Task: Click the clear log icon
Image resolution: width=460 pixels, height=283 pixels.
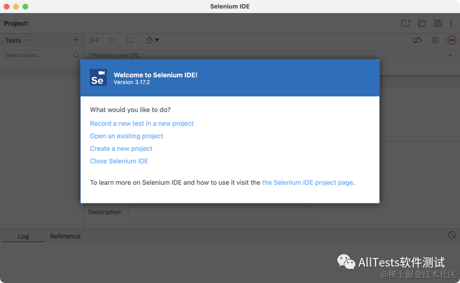Action: pyautogui.click(x=452, y=235)
